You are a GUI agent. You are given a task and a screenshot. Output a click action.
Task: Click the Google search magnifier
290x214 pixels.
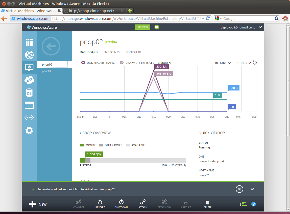tap(277, 18)
